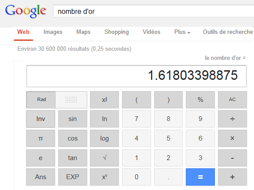Expand the Plus dropdown menu
The image size is (254, 190).
[182, 32]
